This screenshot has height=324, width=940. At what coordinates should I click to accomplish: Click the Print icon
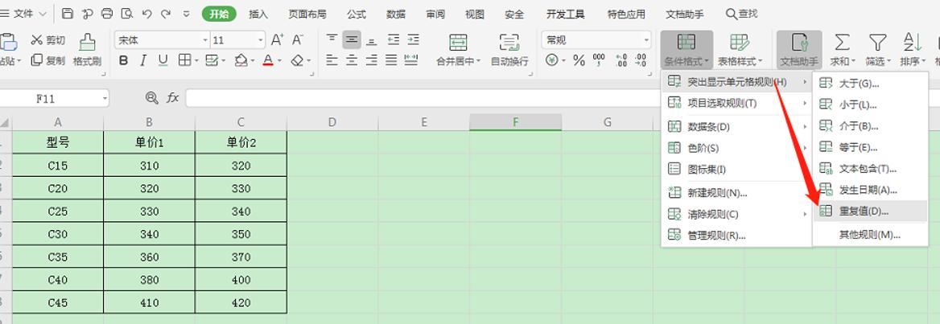tap(107, 13)
